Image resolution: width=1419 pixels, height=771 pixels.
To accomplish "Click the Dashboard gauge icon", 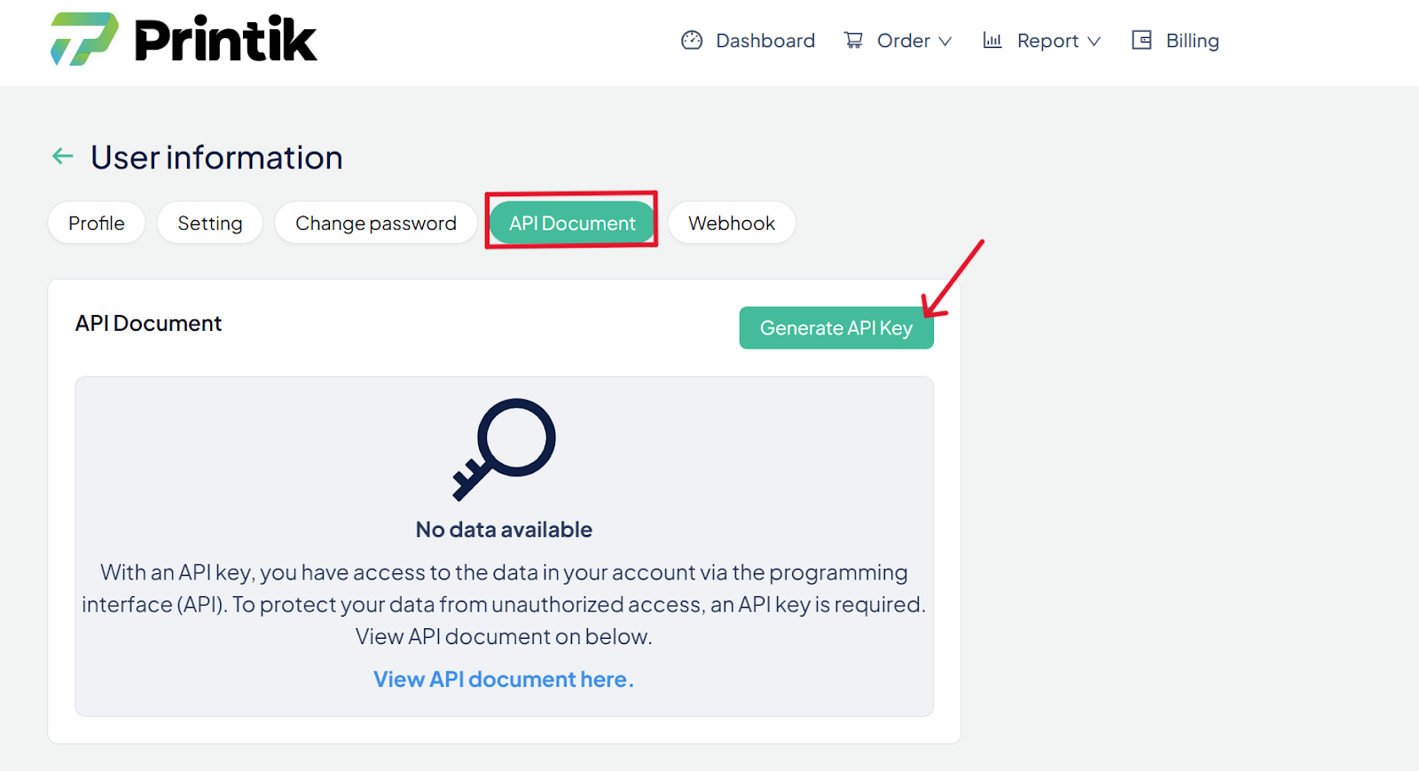I will coord(692,41).
